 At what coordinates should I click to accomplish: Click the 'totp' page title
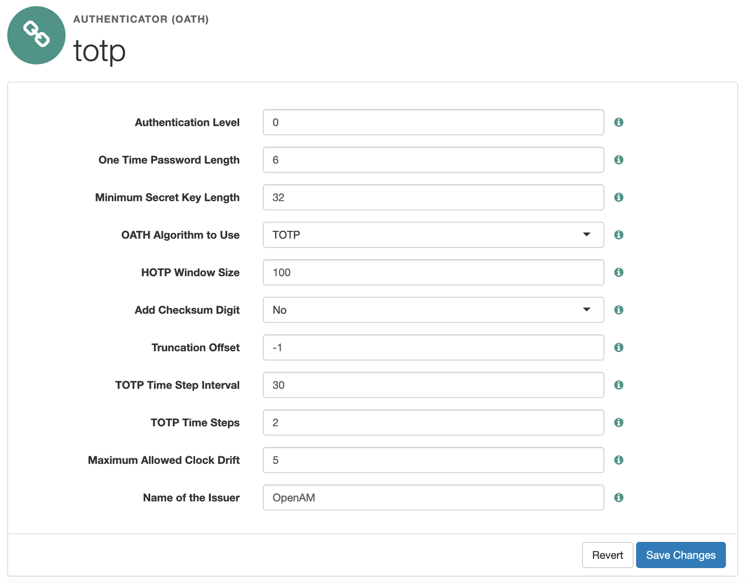tap(100, 51)
